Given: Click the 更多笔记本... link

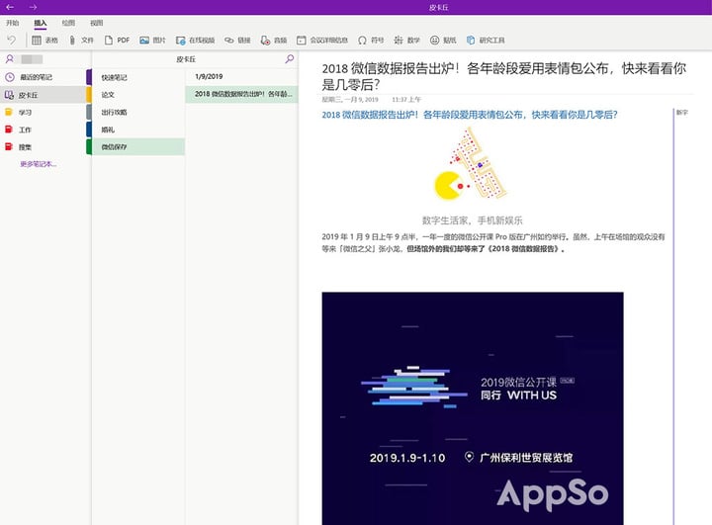Looking at the screenshot, I should [x=39, y=164].
